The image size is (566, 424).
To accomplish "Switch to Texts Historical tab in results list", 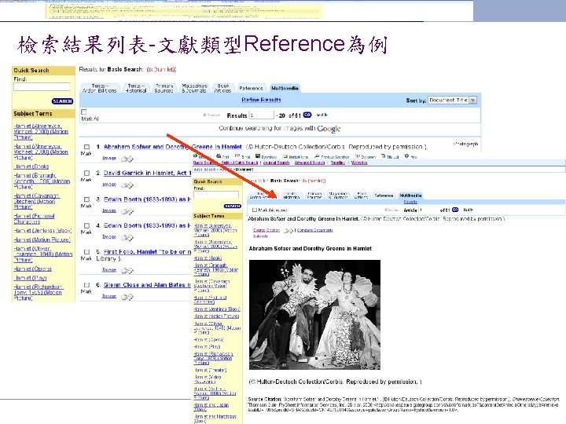I will 136,88.
